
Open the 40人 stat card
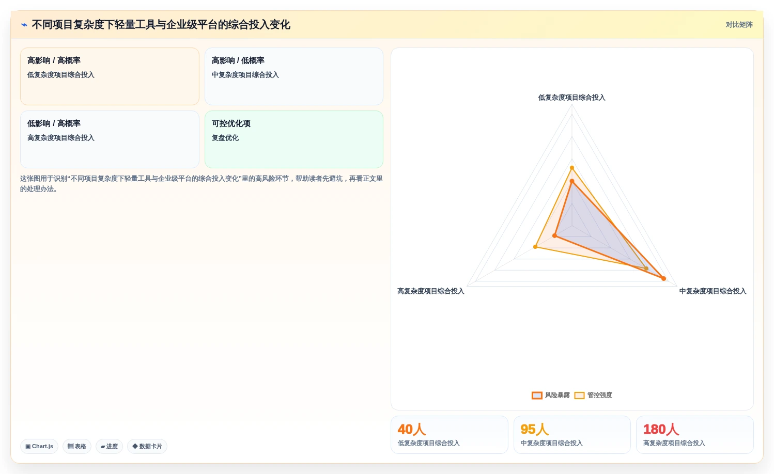[x=450, y=435]
